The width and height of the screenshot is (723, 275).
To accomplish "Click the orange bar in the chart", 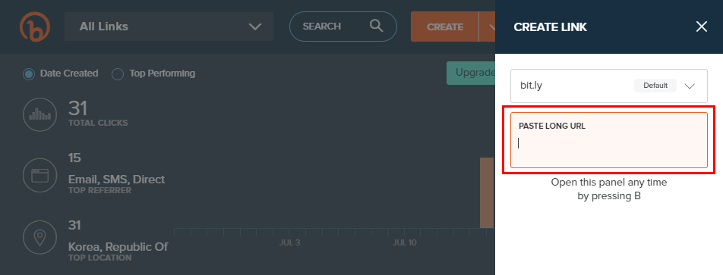I will [x=487, y=192].
